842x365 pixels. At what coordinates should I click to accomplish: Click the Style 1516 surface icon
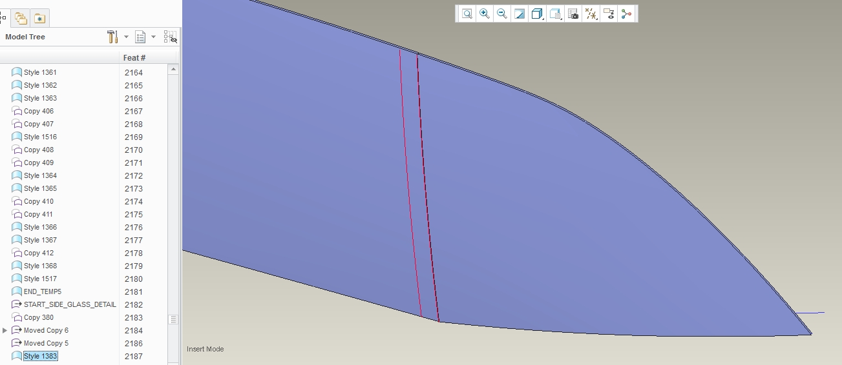pyautogui.click(x=17, y=137)
